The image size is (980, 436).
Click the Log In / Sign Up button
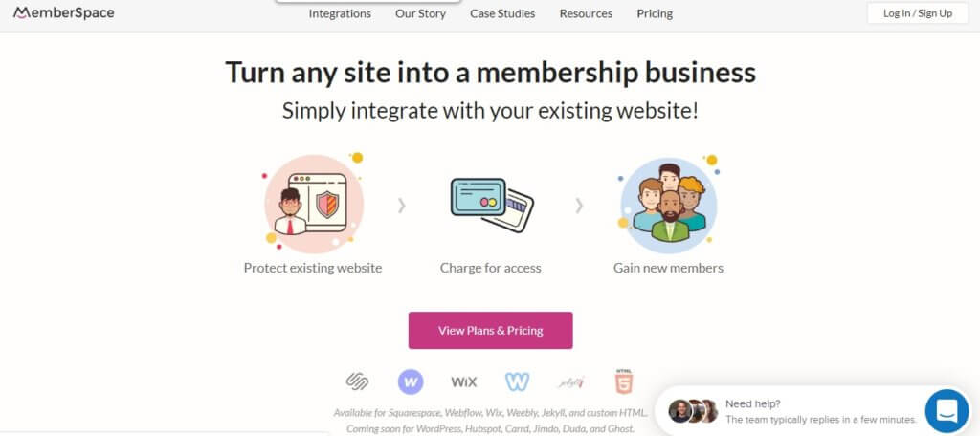[918, 13]
